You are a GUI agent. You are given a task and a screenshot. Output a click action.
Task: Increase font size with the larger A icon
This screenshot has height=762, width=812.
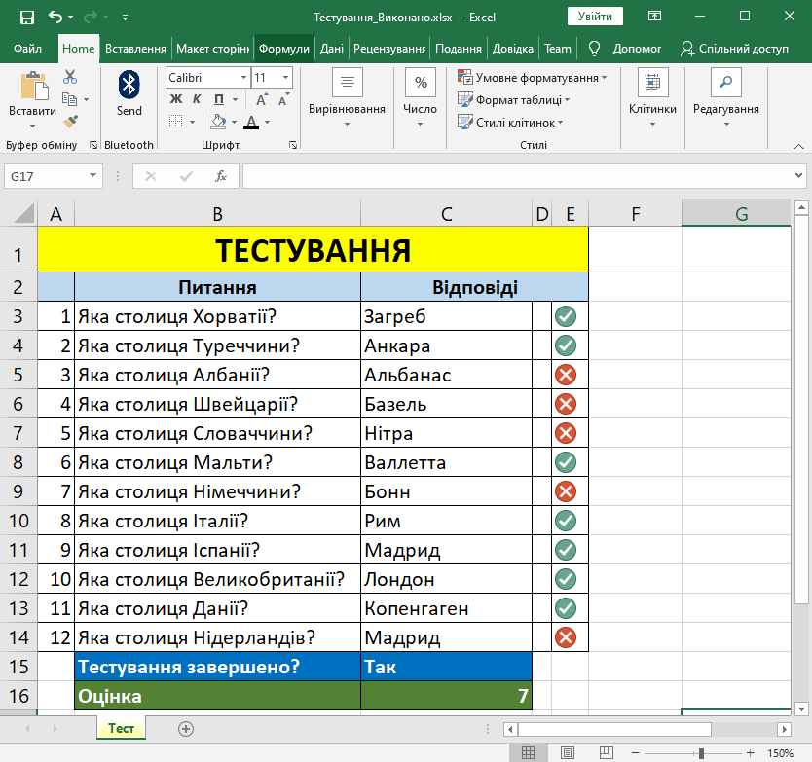click(261, 99)
